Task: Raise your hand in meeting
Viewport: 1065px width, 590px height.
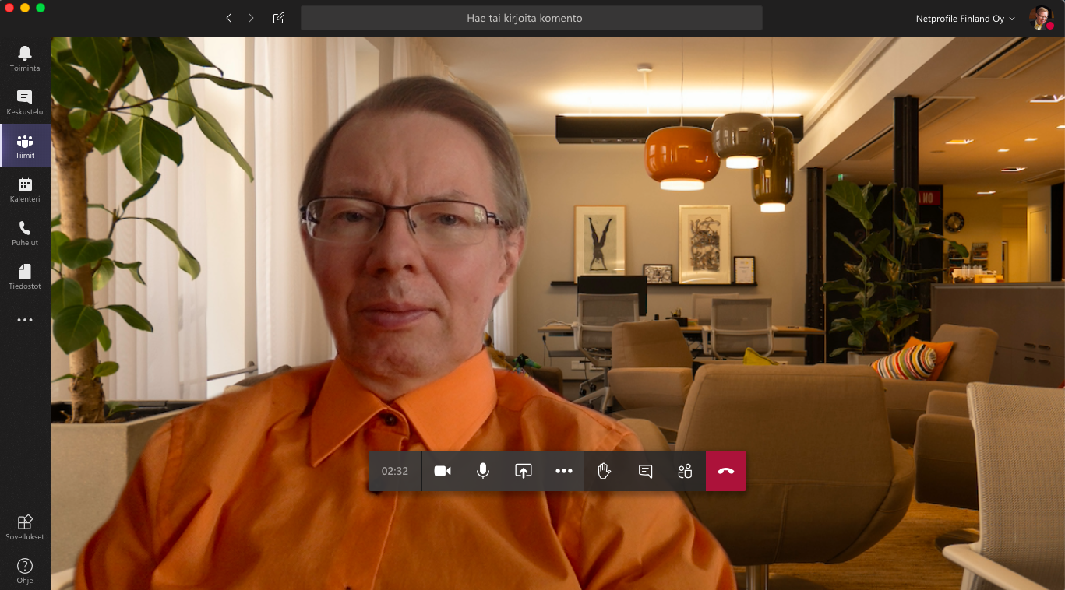Action: point(604,471)
